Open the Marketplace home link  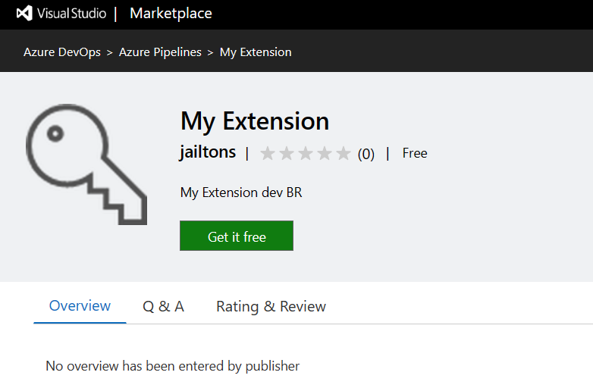tap(171, 14)
